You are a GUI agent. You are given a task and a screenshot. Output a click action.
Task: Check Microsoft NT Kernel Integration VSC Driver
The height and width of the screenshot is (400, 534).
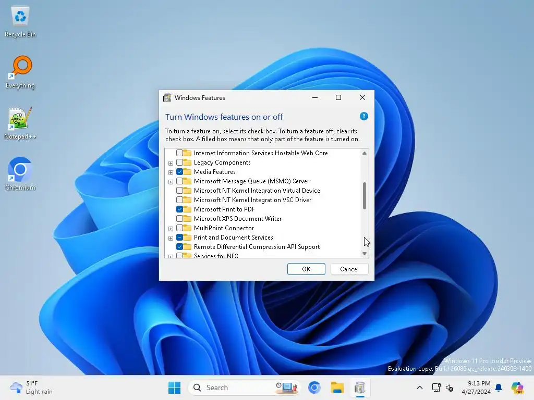point(179,199)
